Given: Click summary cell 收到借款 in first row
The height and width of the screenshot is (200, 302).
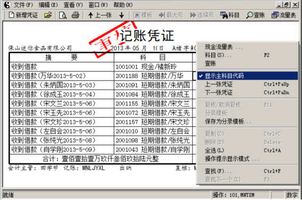Looking at the screenshot, I should (62, 67).
